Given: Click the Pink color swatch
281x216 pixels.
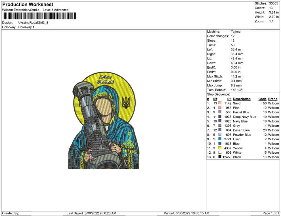Looking at the screenshot, I should (220, 107).
